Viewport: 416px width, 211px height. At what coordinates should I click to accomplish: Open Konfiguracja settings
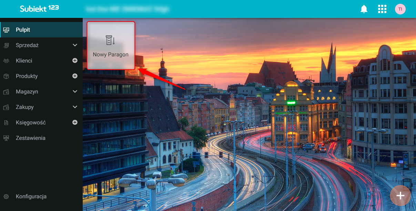[x=41, y=197]
